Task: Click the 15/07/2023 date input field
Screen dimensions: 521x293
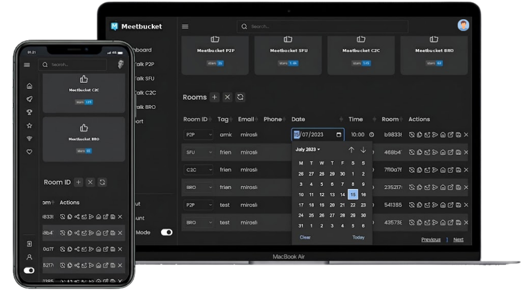Action: 317,134
